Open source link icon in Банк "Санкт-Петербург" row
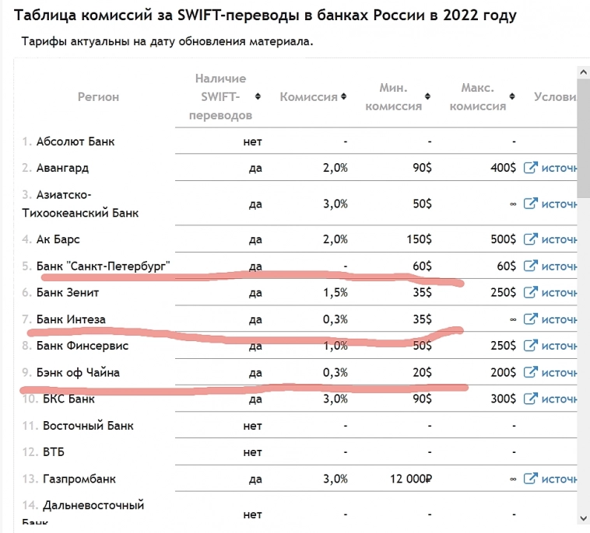 tap(531, 266)
